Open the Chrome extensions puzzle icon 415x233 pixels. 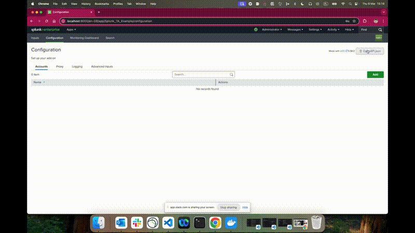click(365, 21)
